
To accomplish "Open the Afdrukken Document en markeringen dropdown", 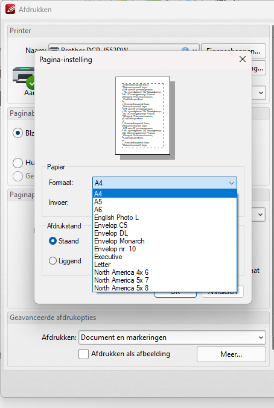I will [x=172, y=337].
